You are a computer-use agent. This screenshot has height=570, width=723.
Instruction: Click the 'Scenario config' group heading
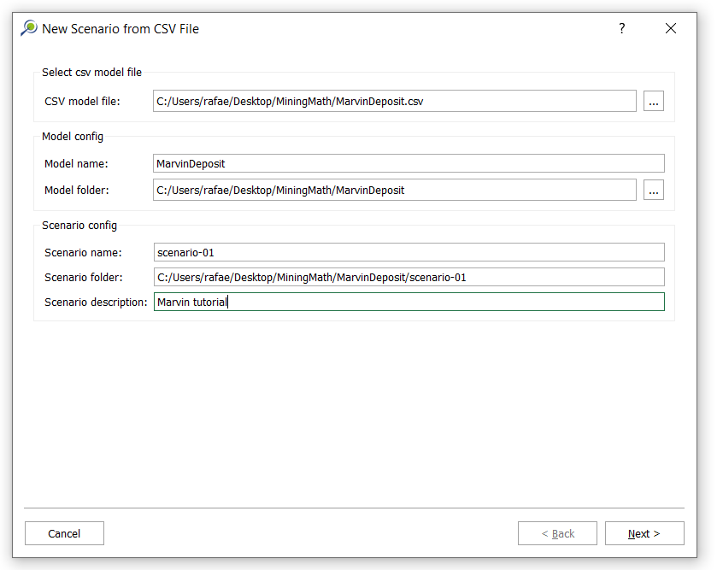pyautogui.click(x=79, y=226)
